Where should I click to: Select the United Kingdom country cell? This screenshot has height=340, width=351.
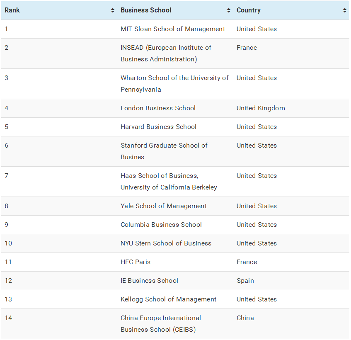click(x=261, y=108)
